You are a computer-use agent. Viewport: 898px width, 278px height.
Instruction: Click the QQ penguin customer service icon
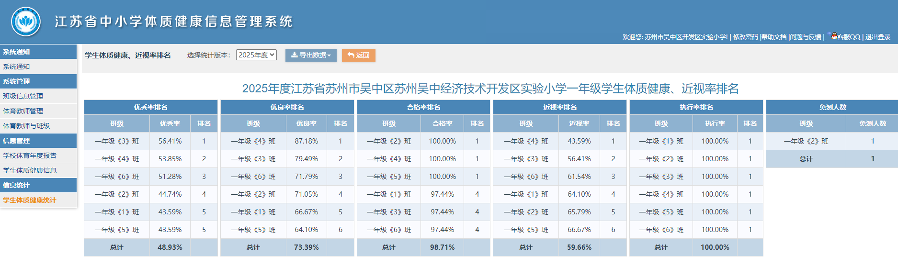coord(834,36)
